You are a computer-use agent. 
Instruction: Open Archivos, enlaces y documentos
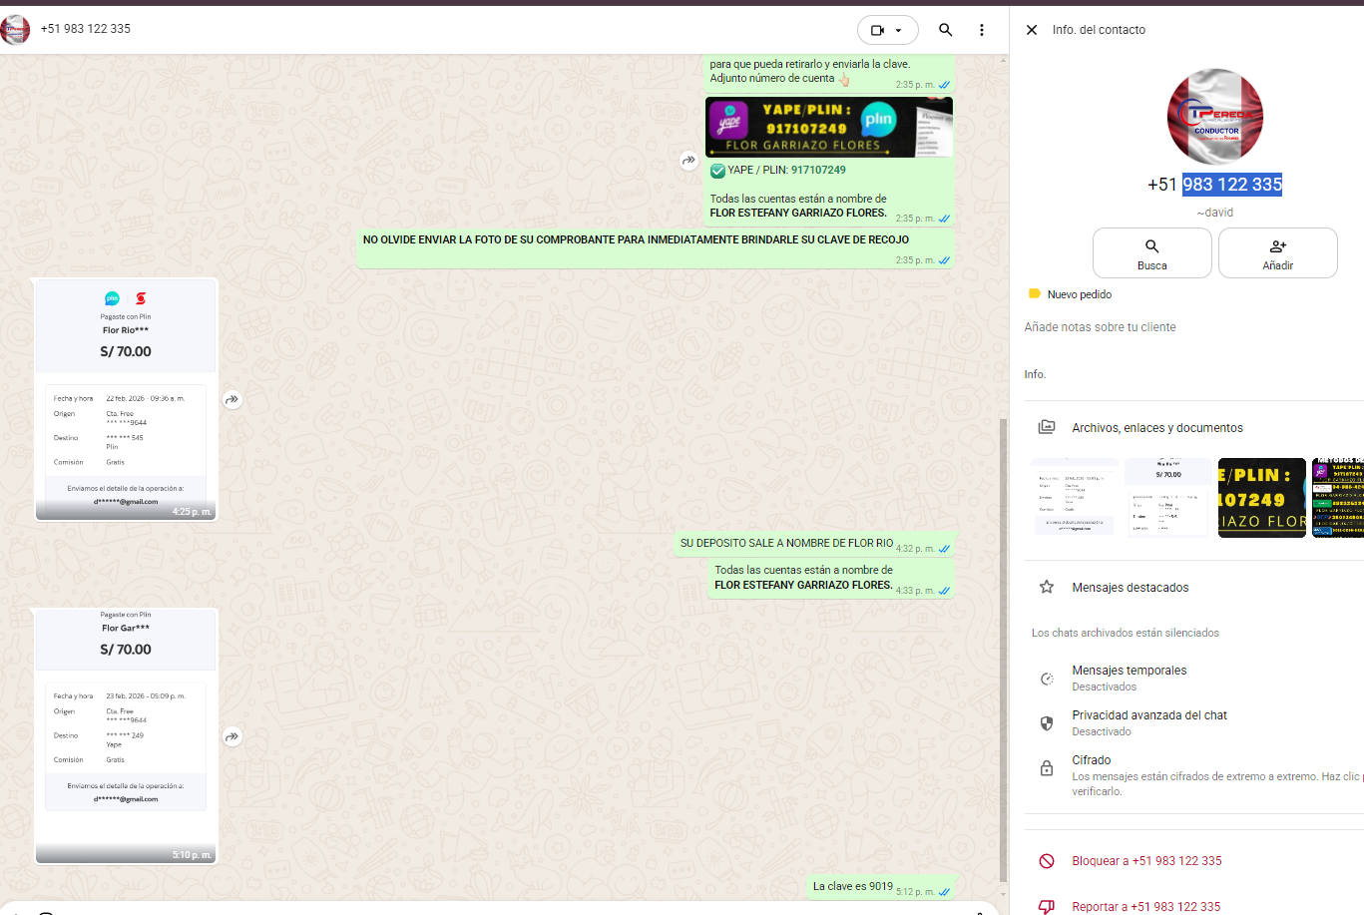1156,427
